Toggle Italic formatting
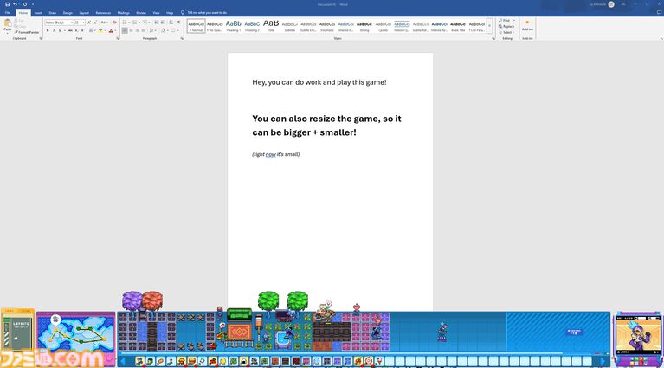Viewport: 664px width, 368px height. coord(54,30)
